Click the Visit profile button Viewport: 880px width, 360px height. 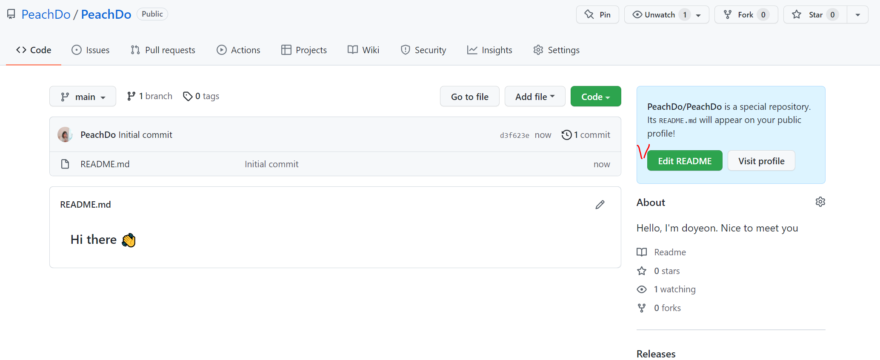pyautogui.click(x=761, y=161)
